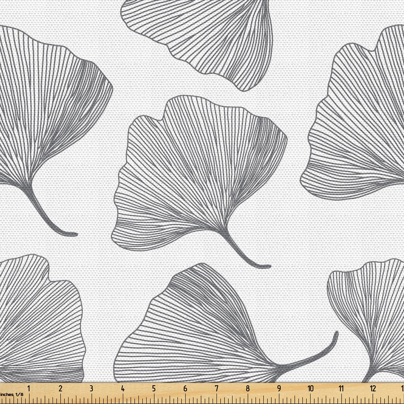
Task: Click the number 10 on the ruler
Action: [x=311, y=388]
